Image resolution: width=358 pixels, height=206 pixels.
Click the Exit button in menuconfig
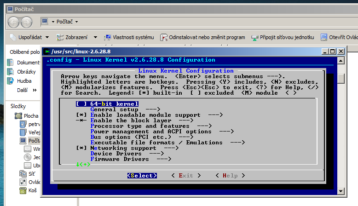[186, 176]
